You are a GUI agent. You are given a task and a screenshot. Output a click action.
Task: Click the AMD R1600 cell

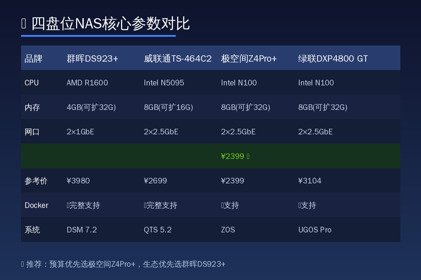pyautogui.click(x=87, y=83)
